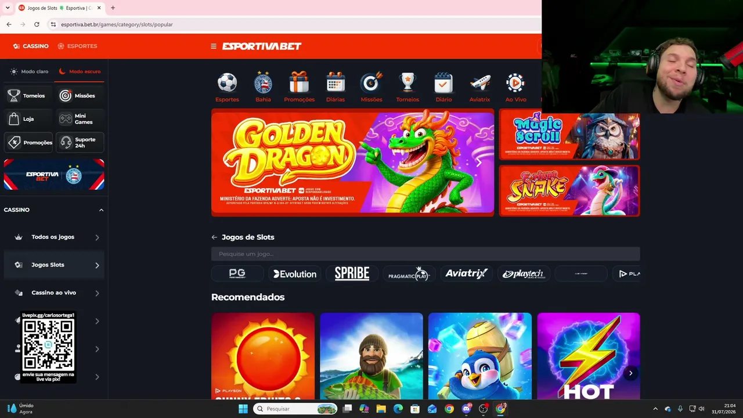
Task: Click the microphone icon in system tray
Action: 680,409
